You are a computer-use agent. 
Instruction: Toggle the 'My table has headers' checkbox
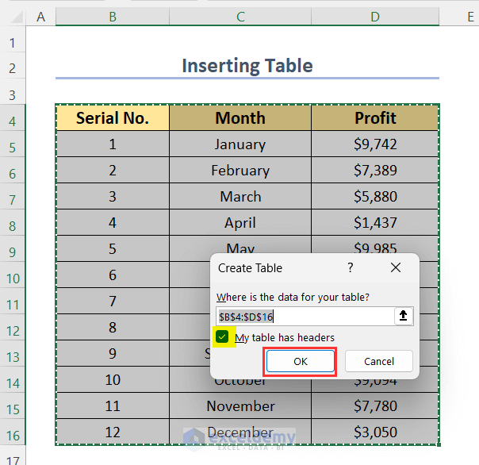[223, 337]
